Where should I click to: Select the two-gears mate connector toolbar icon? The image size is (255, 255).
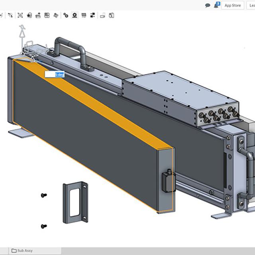pos(65,16)
